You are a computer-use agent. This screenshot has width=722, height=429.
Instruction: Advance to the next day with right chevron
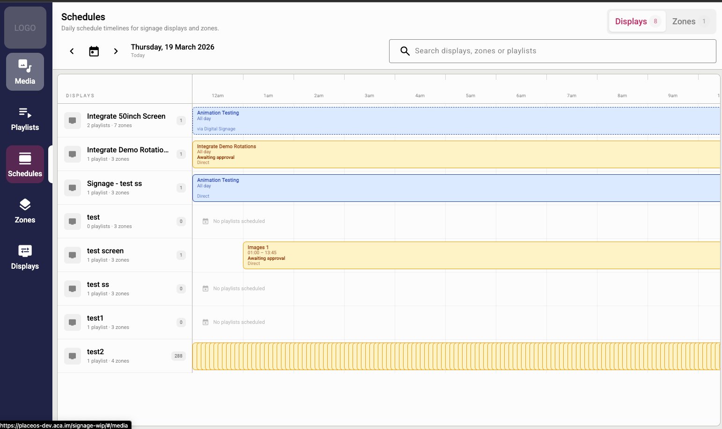tap(116, 51)
